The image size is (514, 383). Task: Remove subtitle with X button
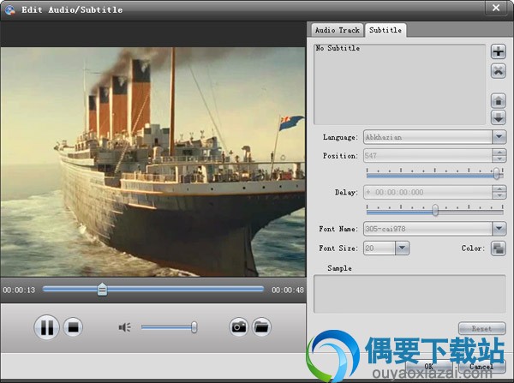(x=499, y=71)
